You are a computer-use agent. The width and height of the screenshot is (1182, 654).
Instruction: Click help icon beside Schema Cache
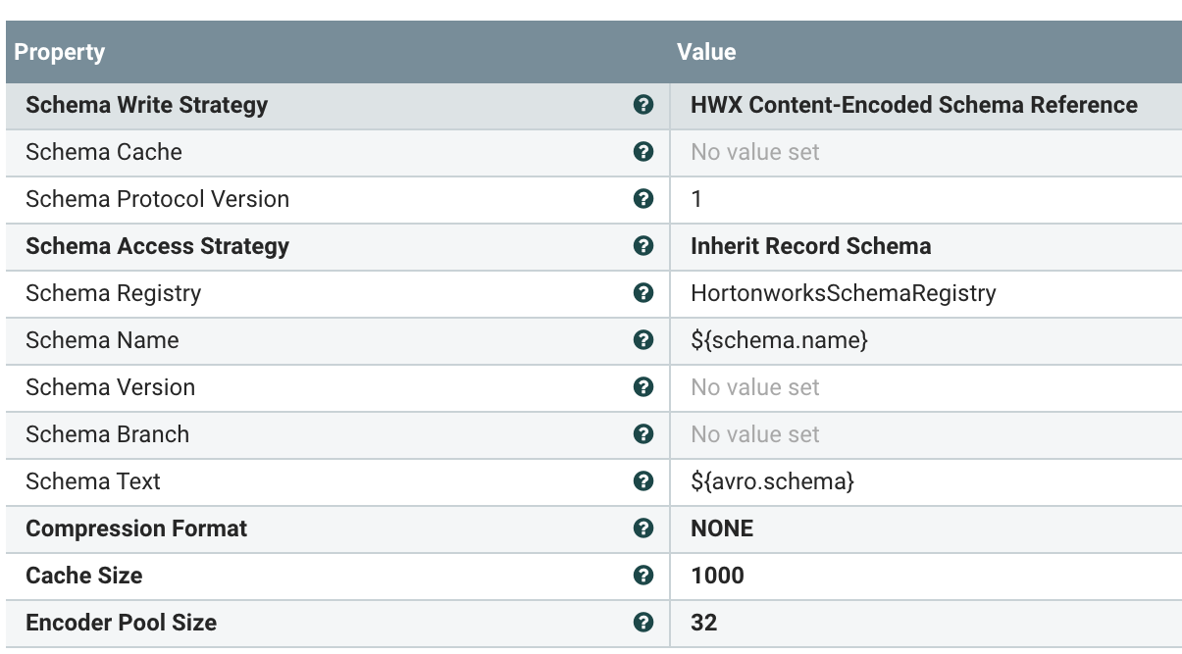click(x=643, y=152)
